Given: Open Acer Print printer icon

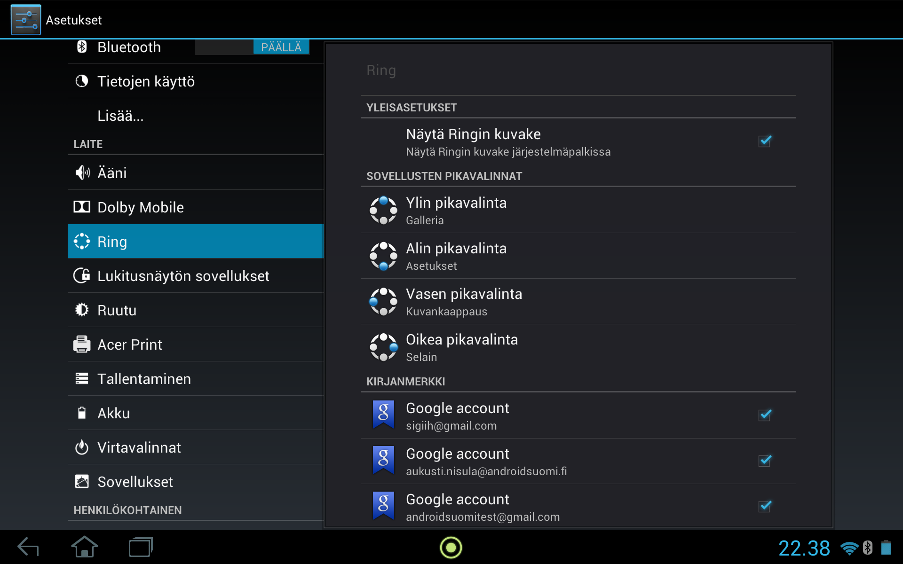Looking at the screenshot, I should pos(82,344).
